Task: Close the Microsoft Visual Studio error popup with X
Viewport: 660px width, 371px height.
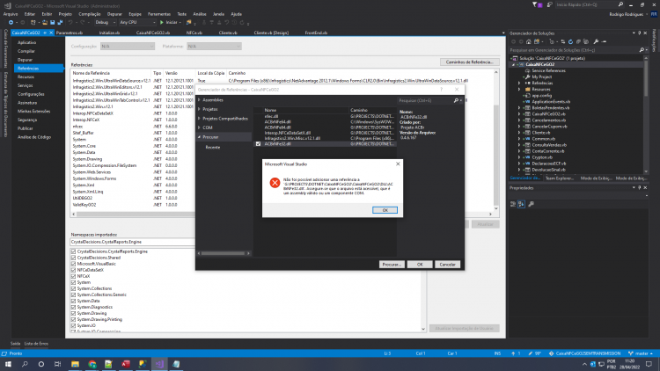Action: [398, 164]
